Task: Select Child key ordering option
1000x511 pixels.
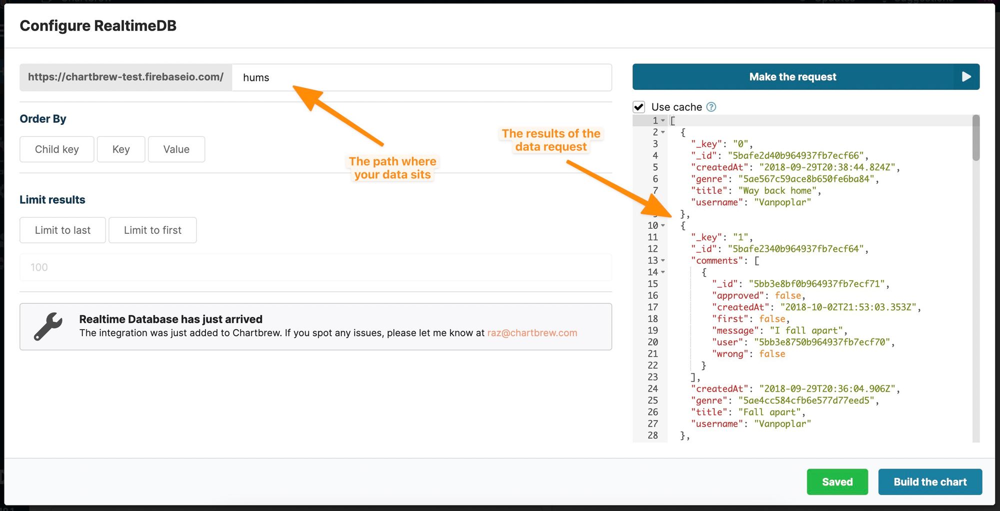Action: coord(57,149)
